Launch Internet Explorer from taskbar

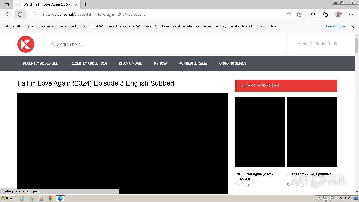[22, 198]
